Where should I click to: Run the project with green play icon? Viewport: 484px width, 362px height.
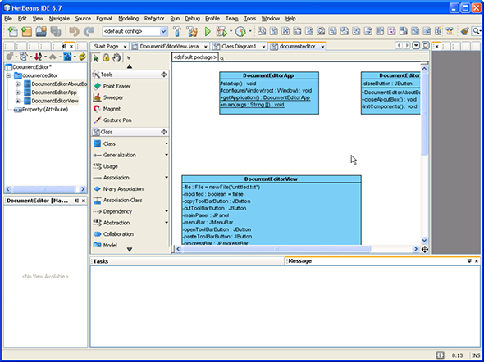(x=208, y=31)
